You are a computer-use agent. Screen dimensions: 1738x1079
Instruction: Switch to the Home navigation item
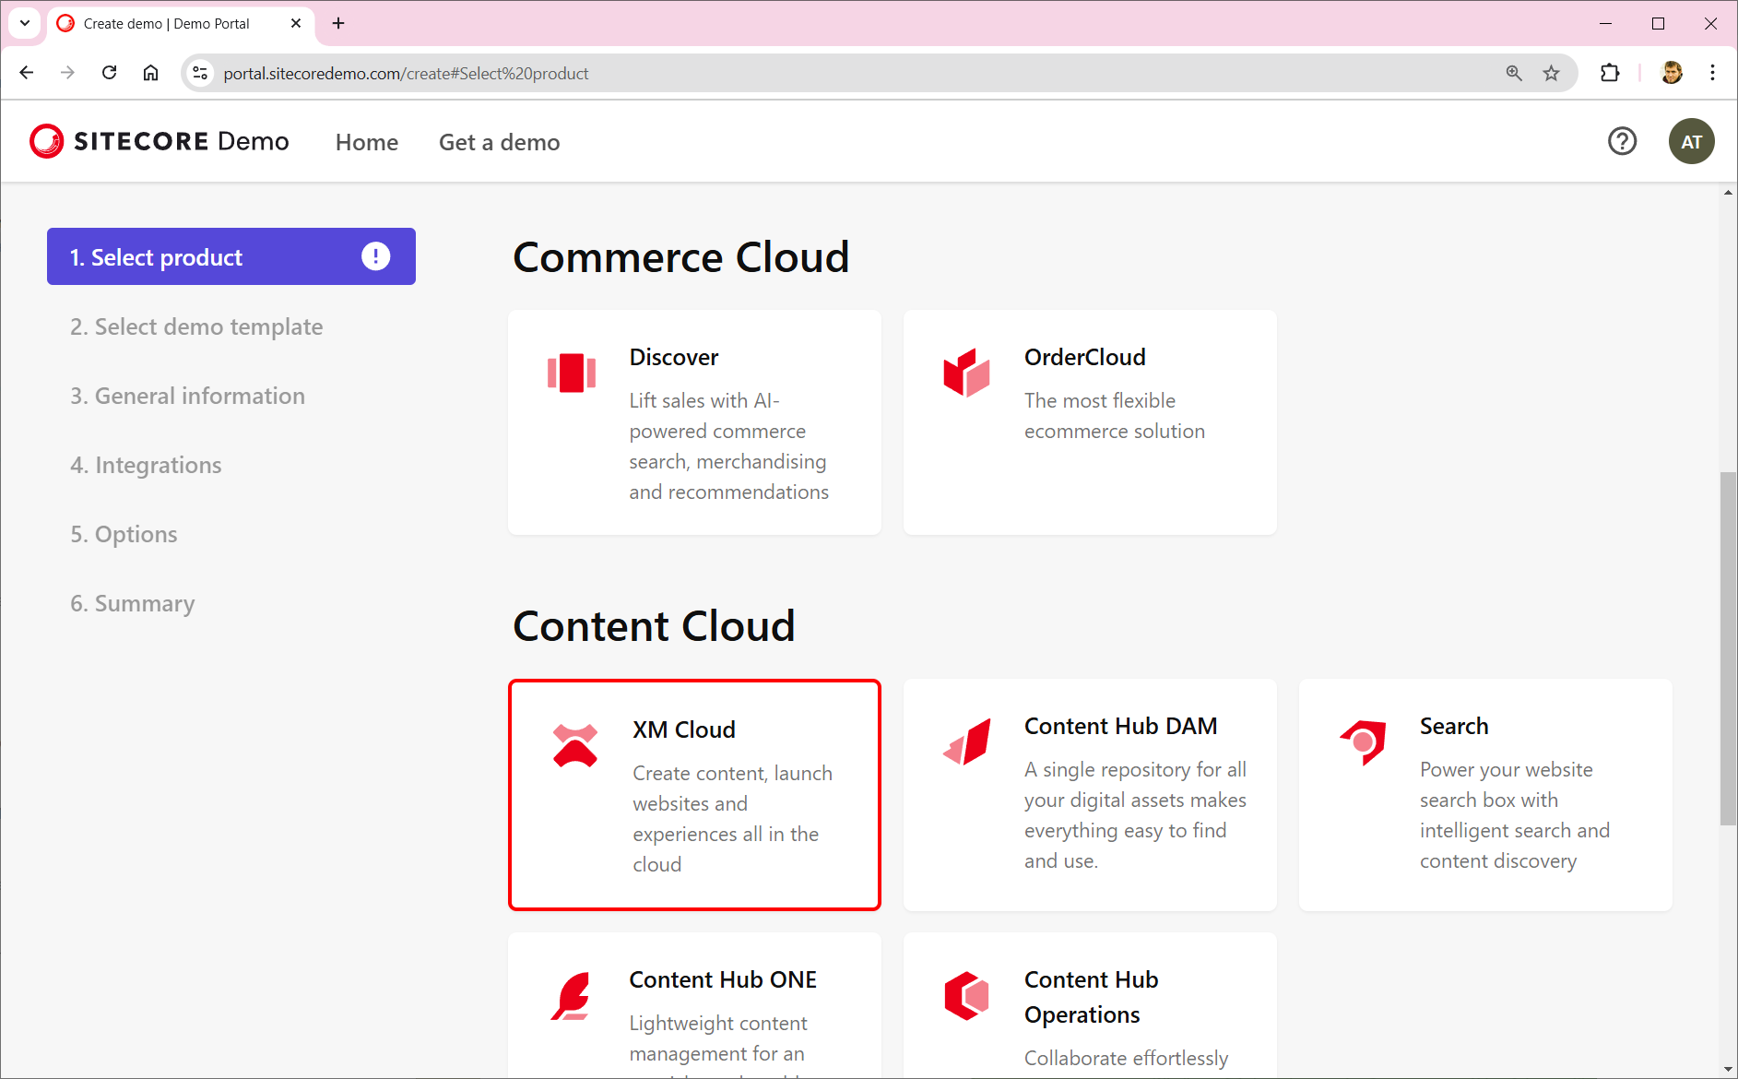coord(366,142)
